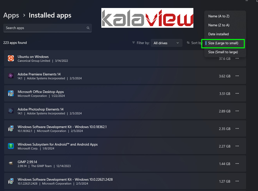Select the Ubuntu on Windows name
The image size is (258, 191).
[33, 57]
